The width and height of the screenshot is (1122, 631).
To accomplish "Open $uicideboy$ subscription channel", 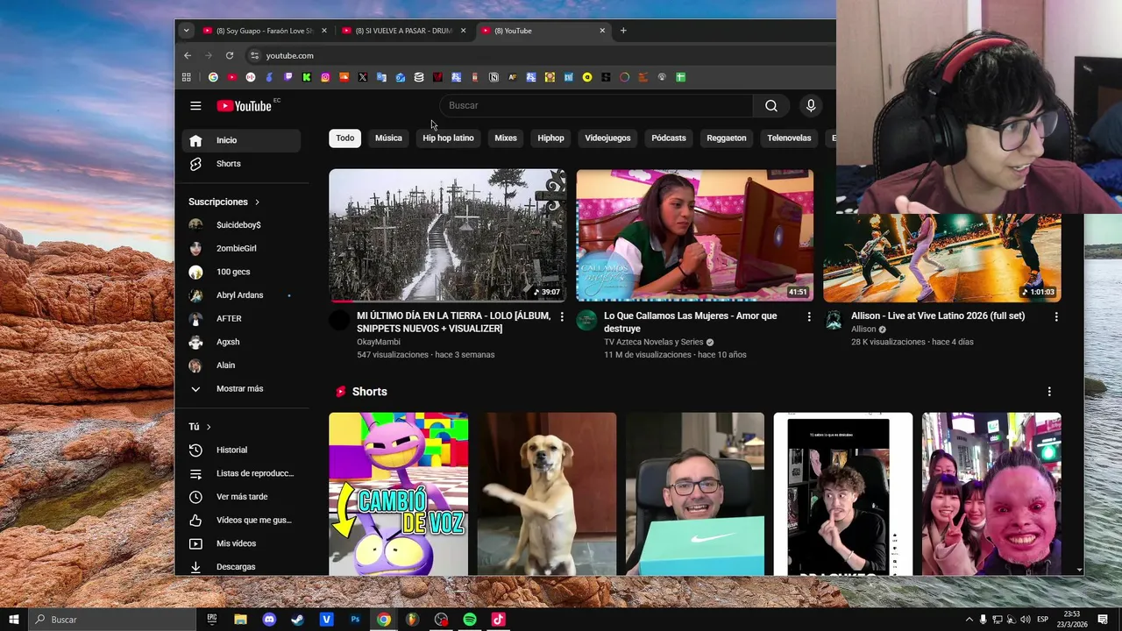I will pyautogui.click(x=241, y=225).
